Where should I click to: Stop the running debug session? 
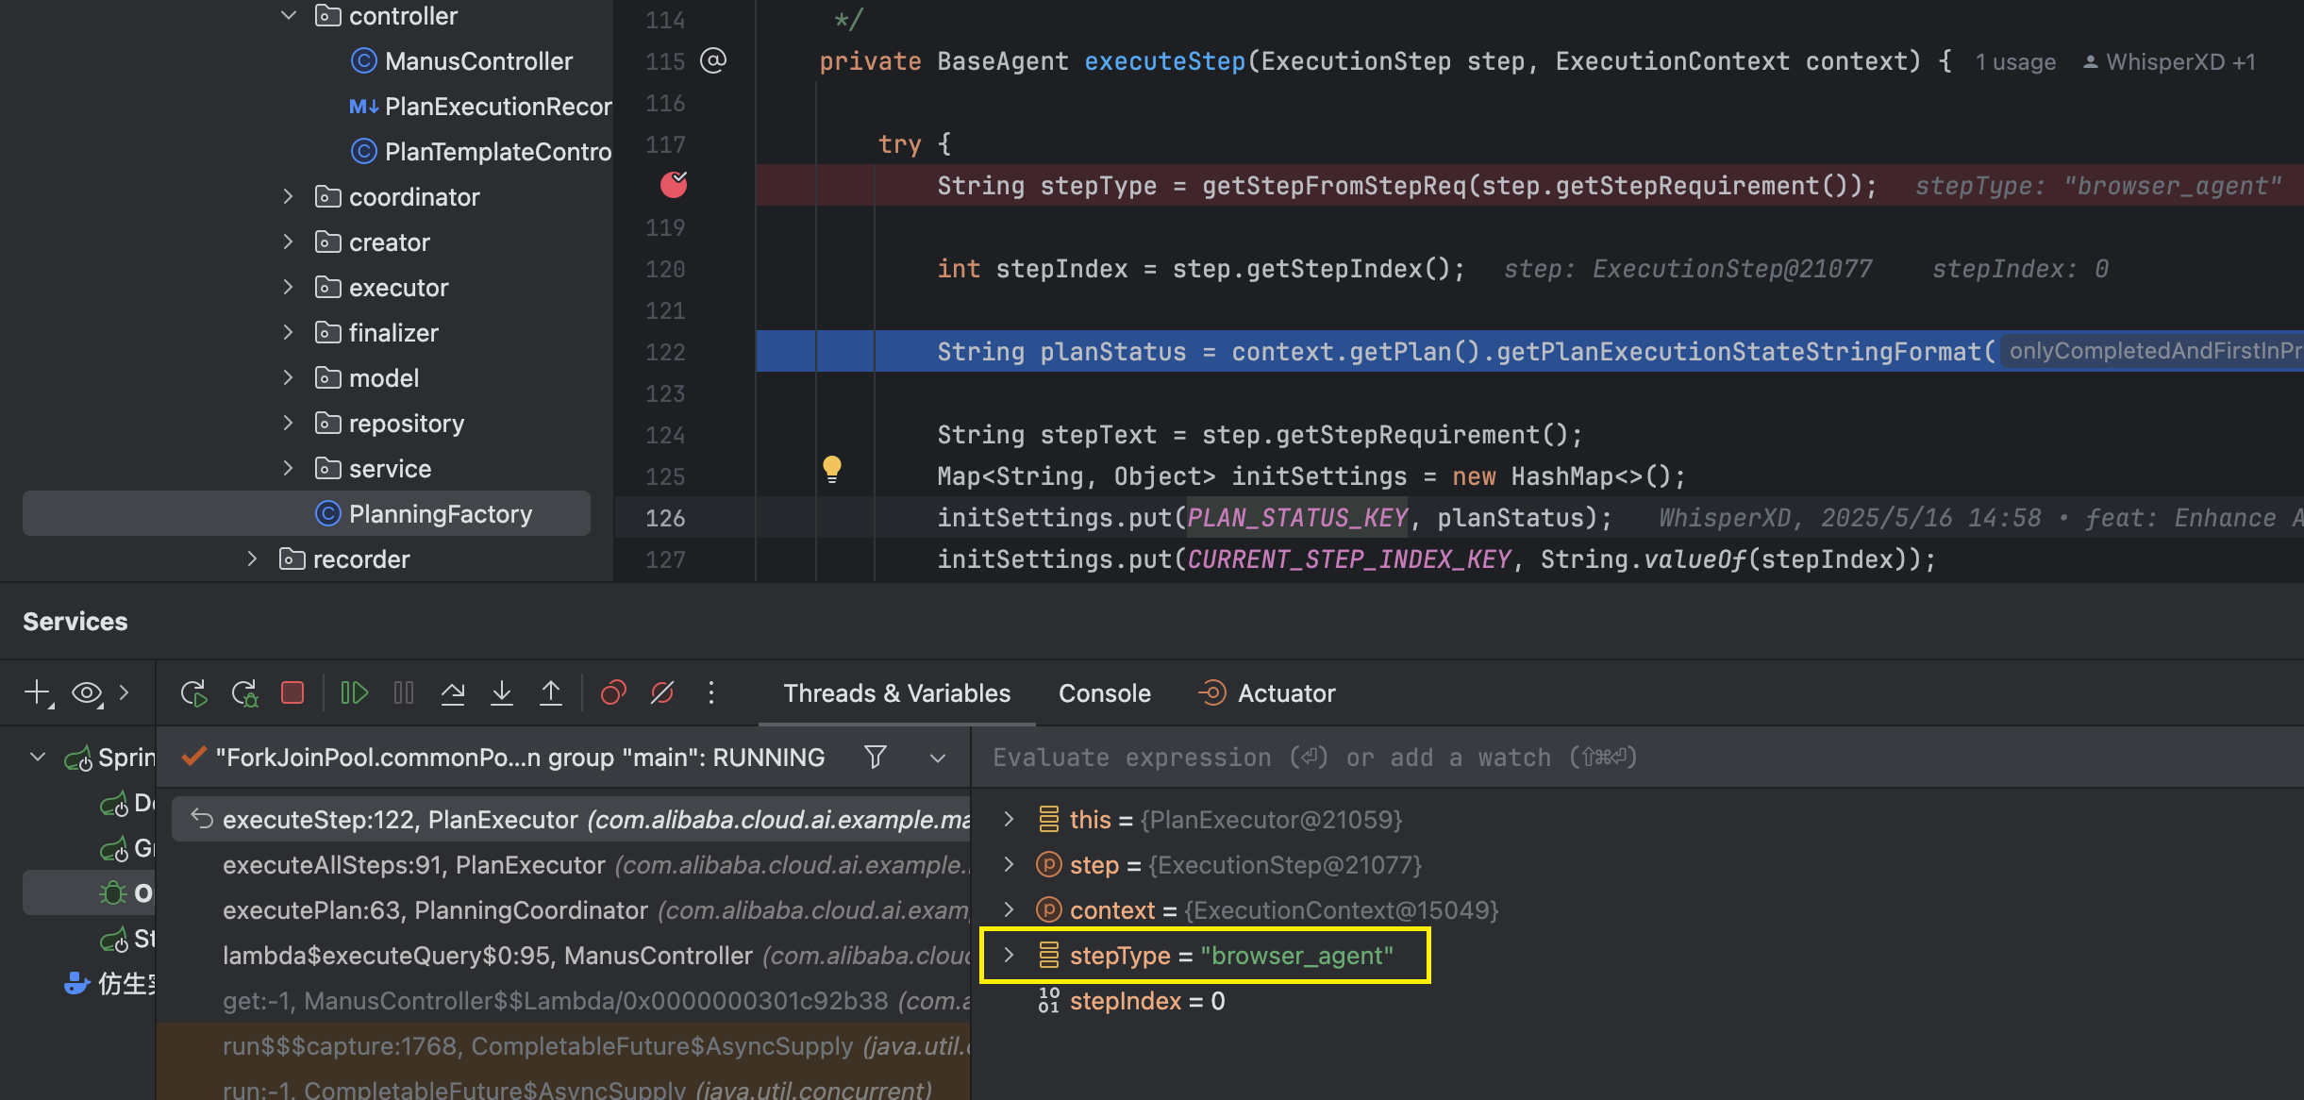coord(292,693)
